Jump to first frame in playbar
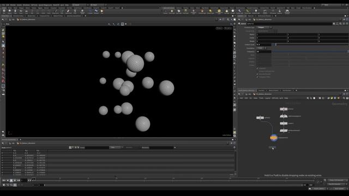This screenshot has width=349, height=196. [4, 180]
